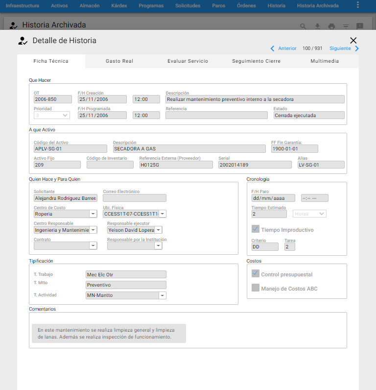Open the Evaluar Servicio tab
This screenshot has width=376, height=390.
(x=188, y=61)
